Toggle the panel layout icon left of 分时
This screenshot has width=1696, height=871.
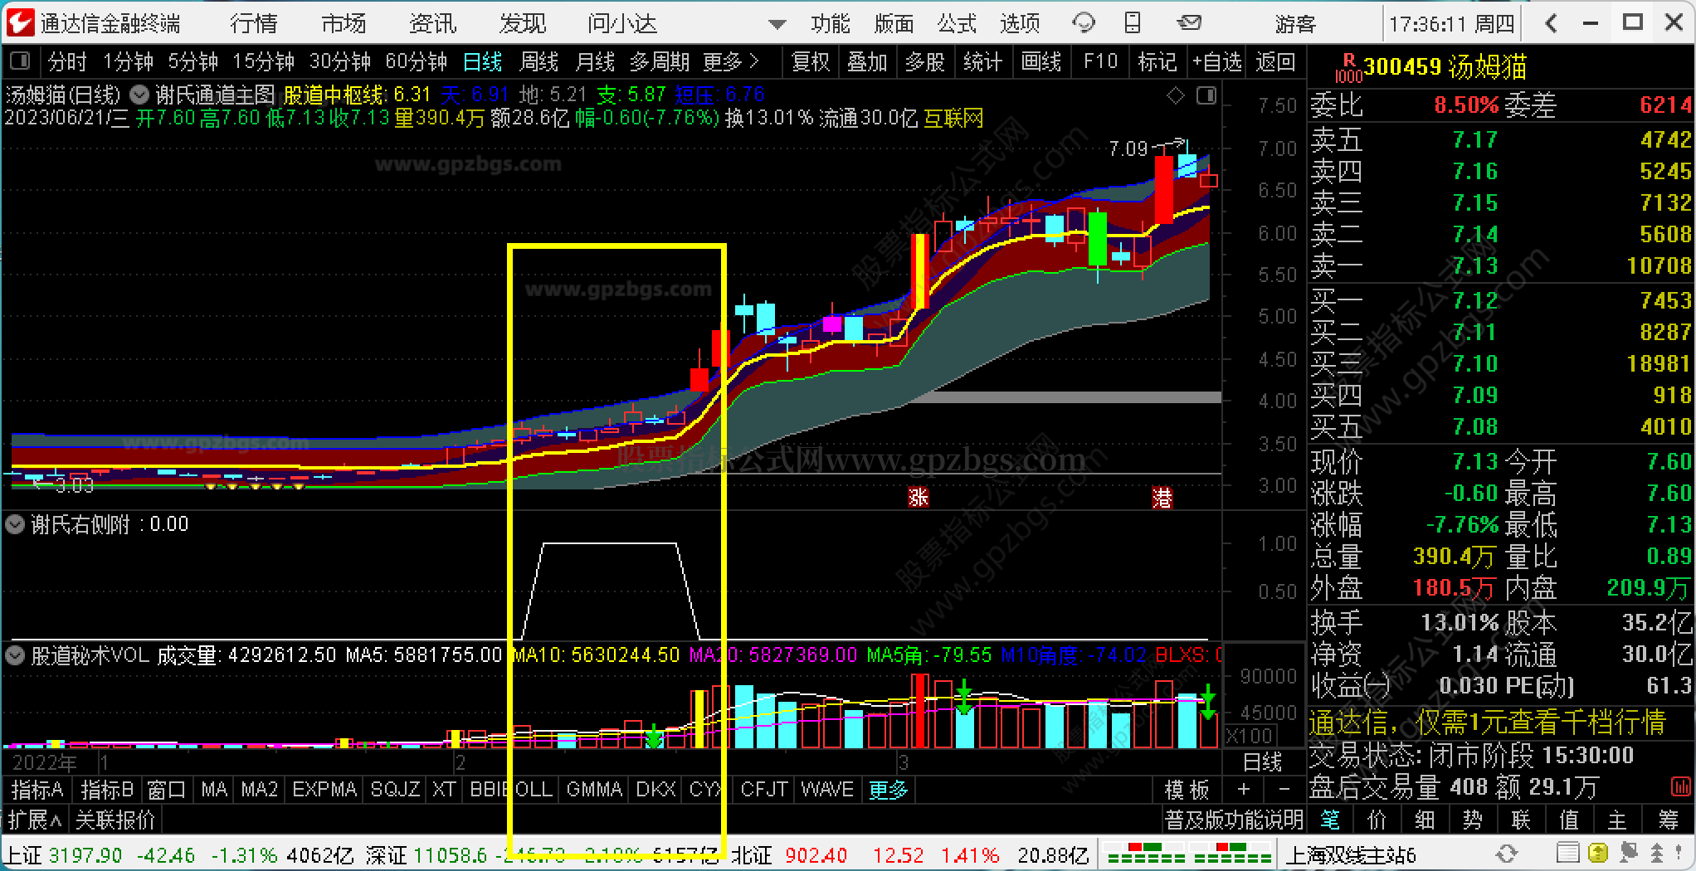[x=20, y=61]
